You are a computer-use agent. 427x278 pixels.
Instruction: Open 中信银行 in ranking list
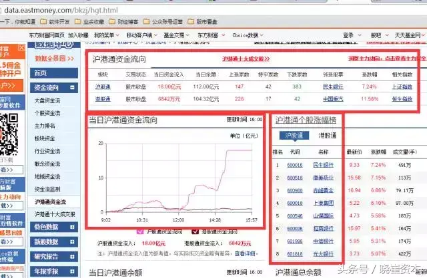tap(323, 241)
